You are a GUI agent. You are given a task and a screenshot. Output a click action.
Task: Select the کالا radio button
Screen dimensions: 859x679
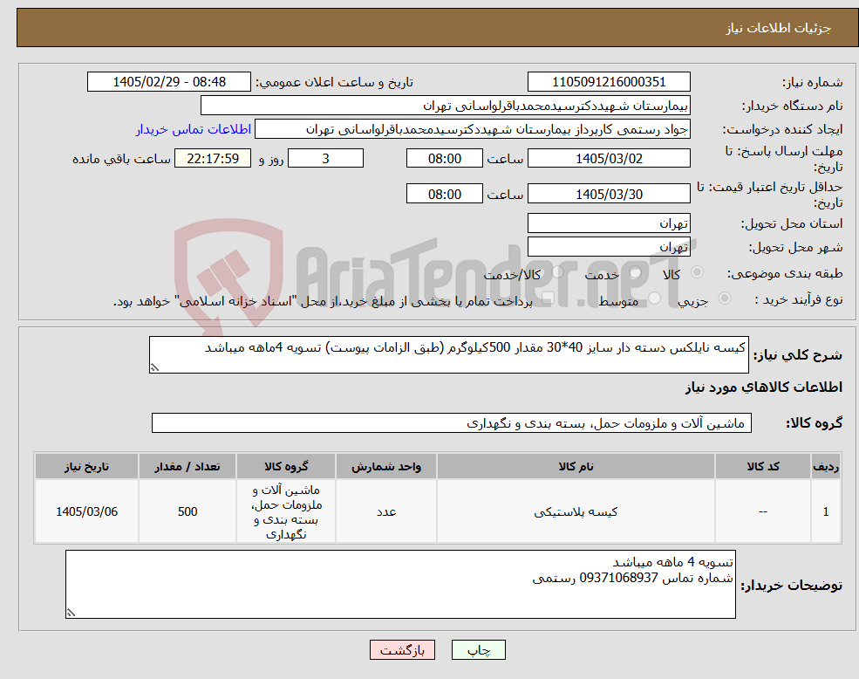coord(698,272)
